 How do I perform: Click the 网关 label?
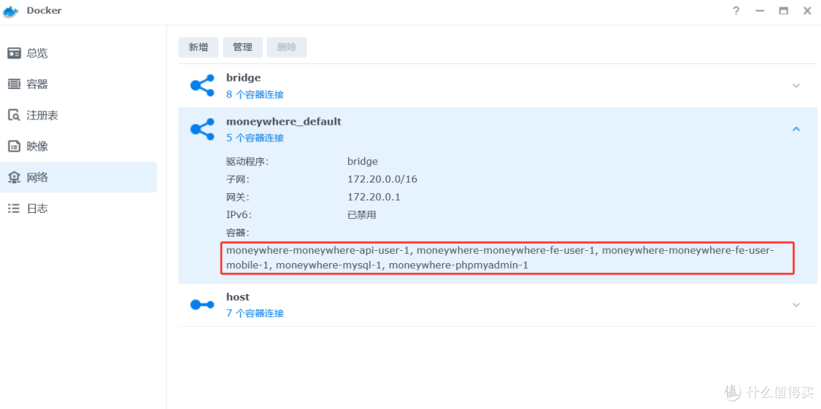[x=238, y=197]
